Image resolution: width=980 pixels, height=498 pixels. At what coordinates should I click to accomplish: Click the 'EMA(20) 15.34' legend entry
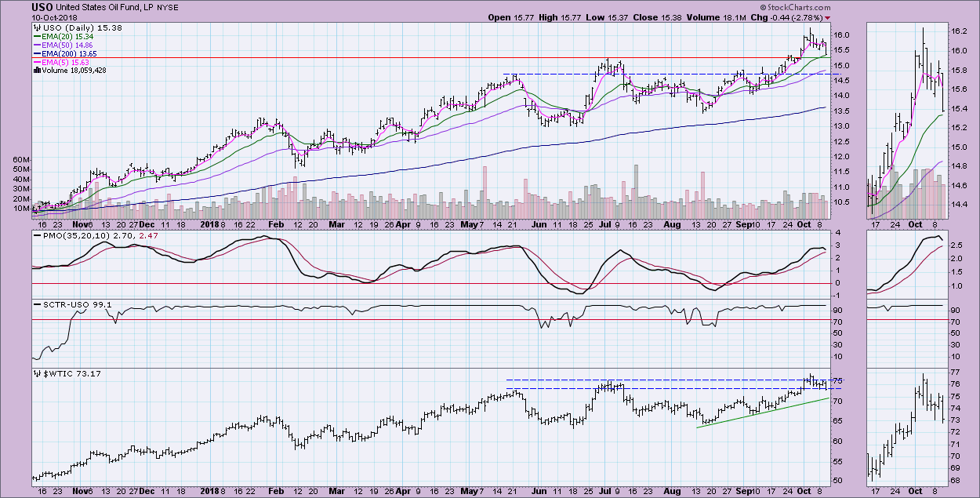click(x=67, y=36)
